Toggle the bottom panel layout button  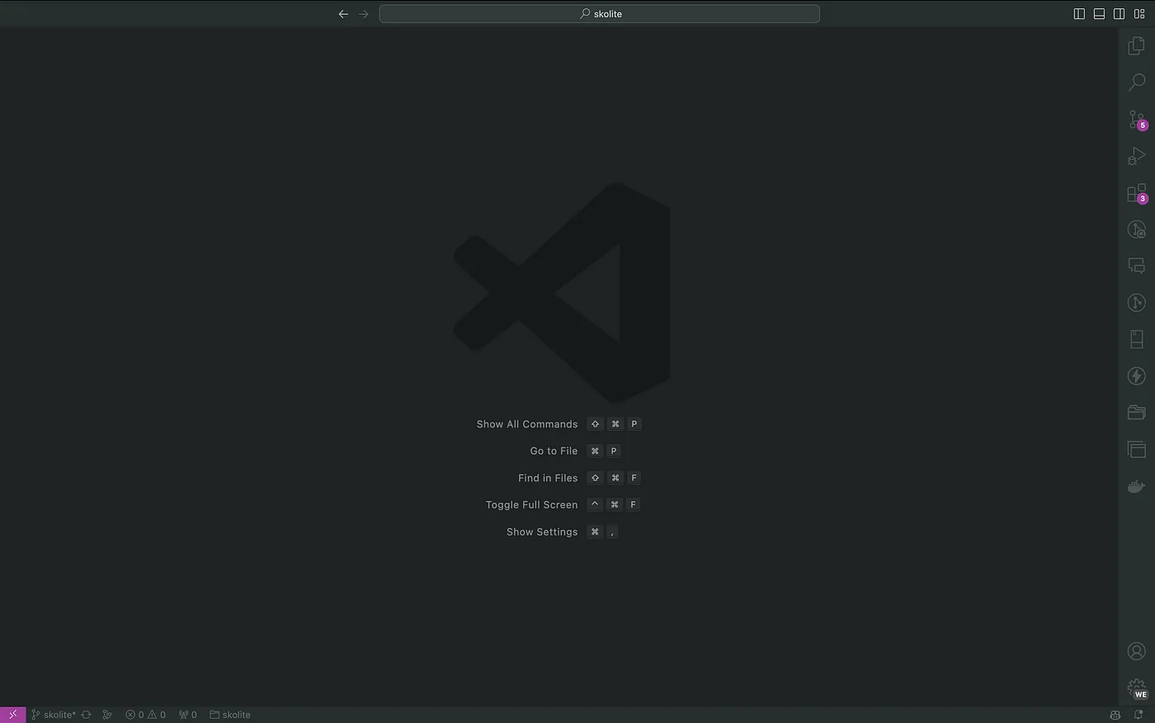(1099, 14)
